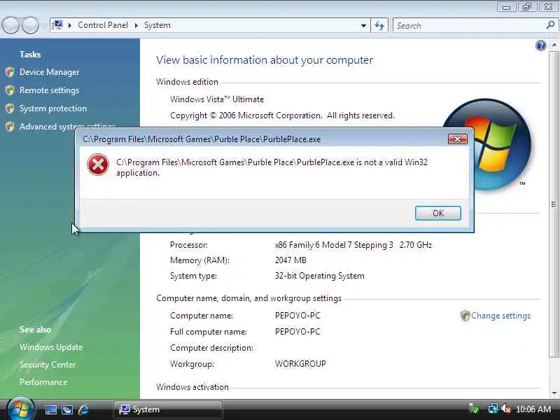This screenshot has height=420, width=560.
Task: Click shield icon beside Advanced system settings
Action: point(10,127)
